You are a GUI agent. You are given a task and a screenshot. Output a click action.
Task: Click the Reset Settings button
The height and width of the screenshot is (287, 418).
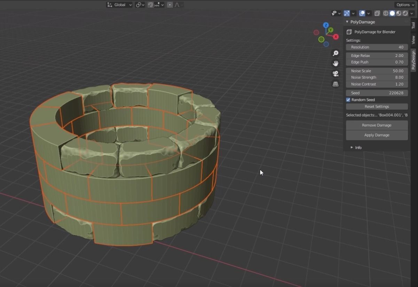(377, 106)
